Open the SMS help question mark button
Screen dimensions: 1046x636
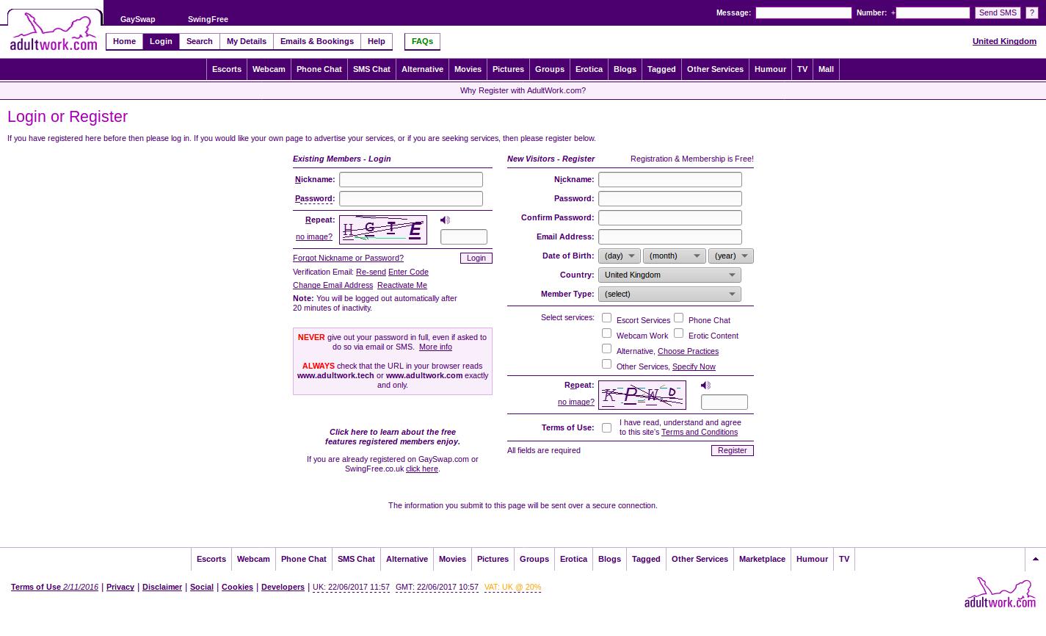click(1031, 12)
